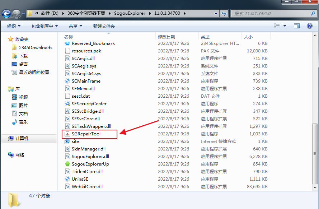Click the UninsSE application icon

click(67, 179)
